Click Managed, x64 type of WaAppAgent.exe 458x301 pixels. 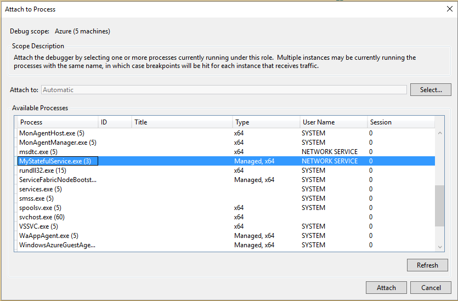(254, 236)
